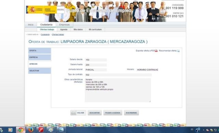This screenshot has width=219, height=133.
Task: Click the DESCARTAR button
Action: pos(94,113)
